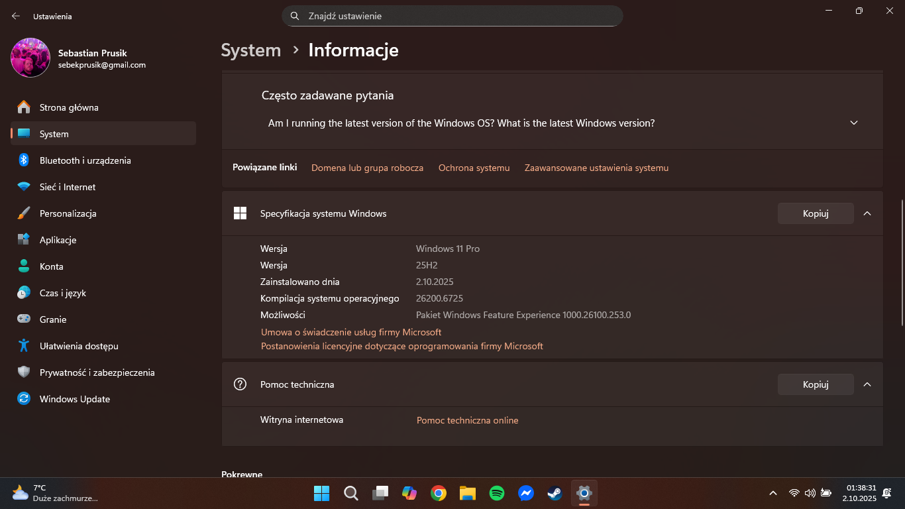The height and width of the screenshot is (509, 905).
Task: Open the Granie settings category
Action: (x=53, y=319)
